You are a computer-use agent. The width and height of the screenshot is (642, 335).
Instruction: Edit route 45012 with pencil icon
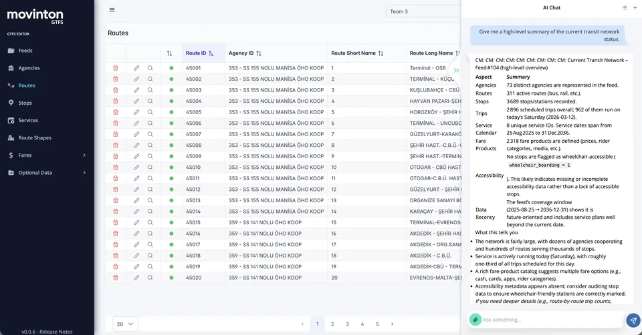point(136,190)
